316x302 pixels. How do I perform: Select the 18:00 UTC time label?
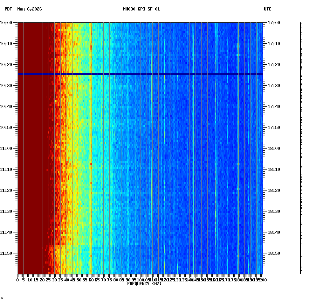(274, 149)
